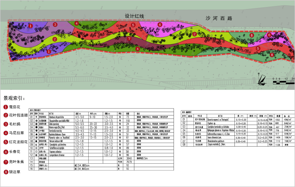
Task: Click the north arrow compass symbol
Action: [262, 81]
